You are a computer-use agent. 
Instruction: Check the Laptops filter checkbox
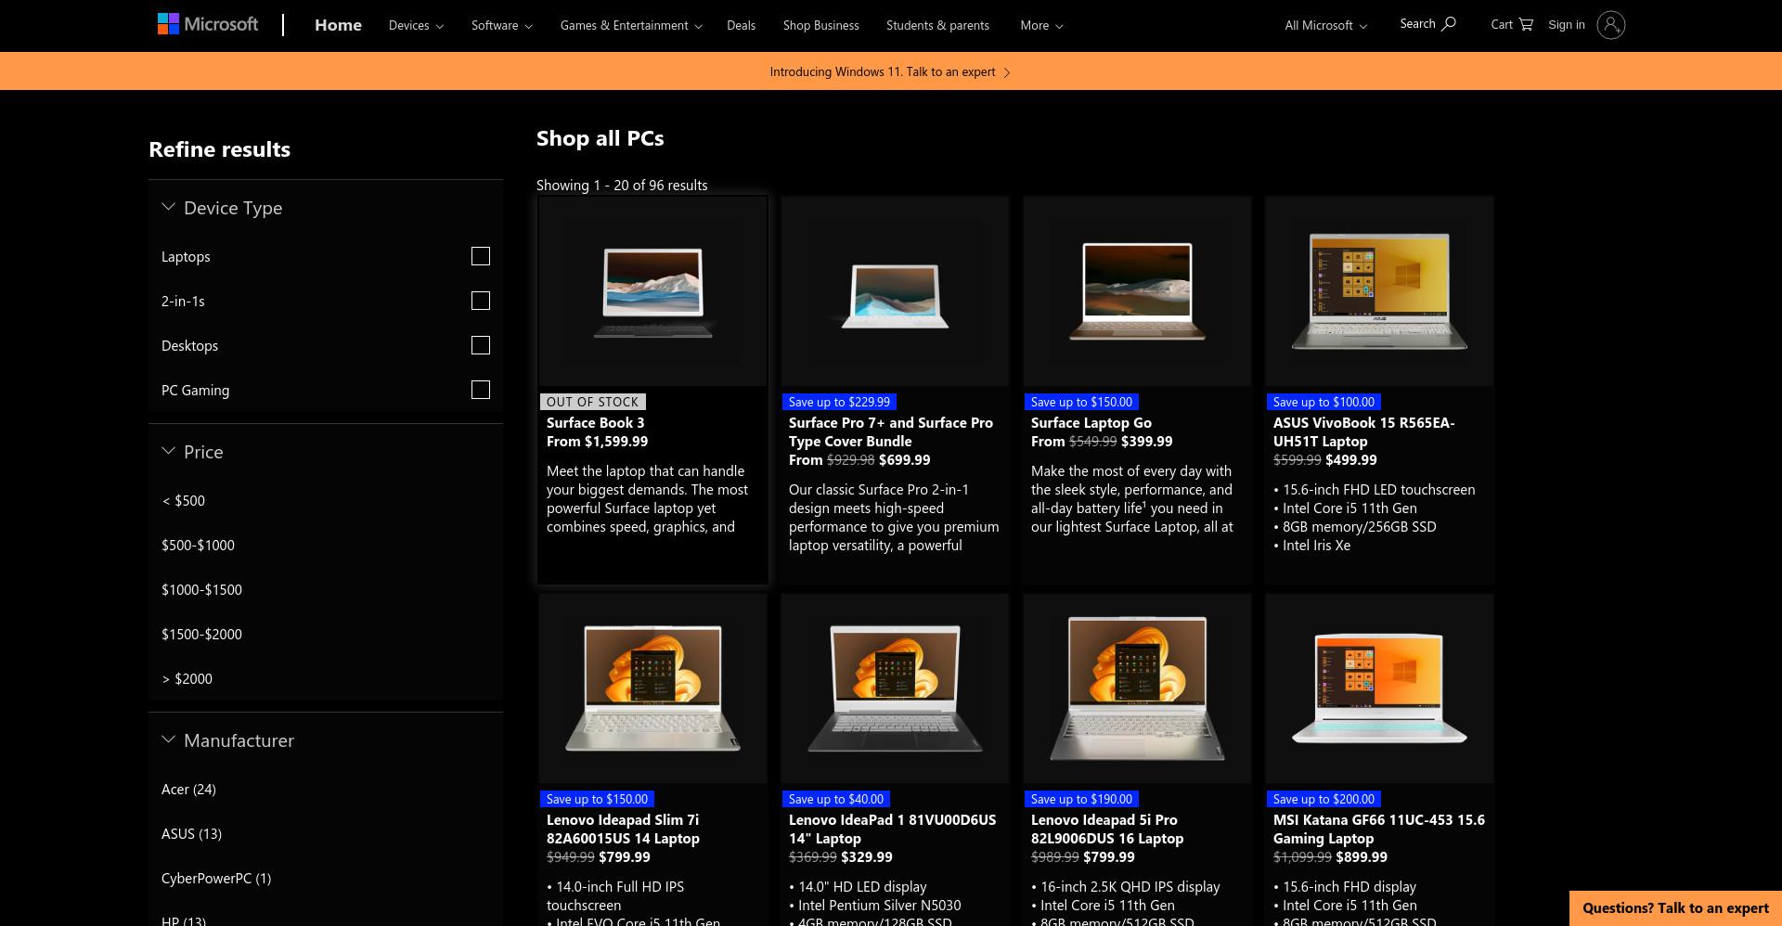481,256
